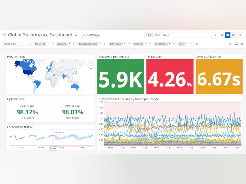Open dashboard settings gear
246x184 pixels.
(242, 44)
